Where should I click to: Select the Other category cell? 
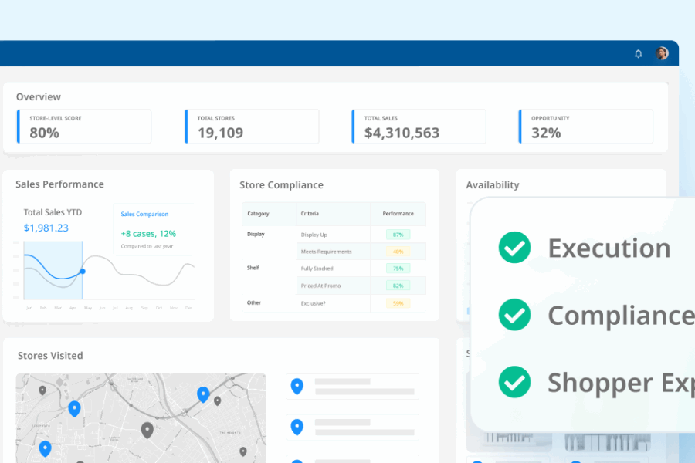tap(254, 302)
